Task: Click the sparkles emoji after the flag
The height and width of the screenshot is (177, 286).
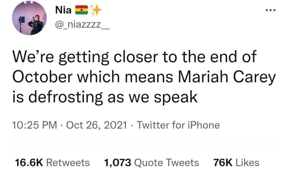Action: click(96, 10)
